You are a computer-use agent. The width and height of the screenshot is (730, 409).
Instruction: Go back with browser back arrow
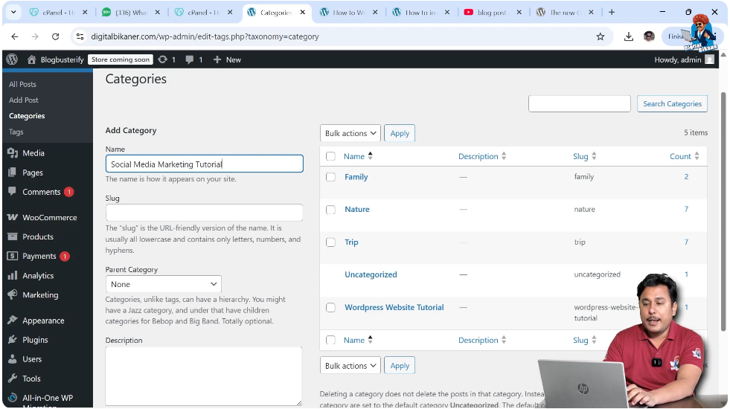(15, 36)
